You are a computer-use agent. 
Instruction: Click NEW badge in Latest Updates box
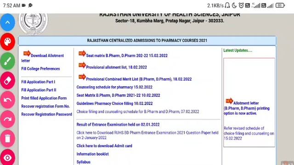(229, 101)
